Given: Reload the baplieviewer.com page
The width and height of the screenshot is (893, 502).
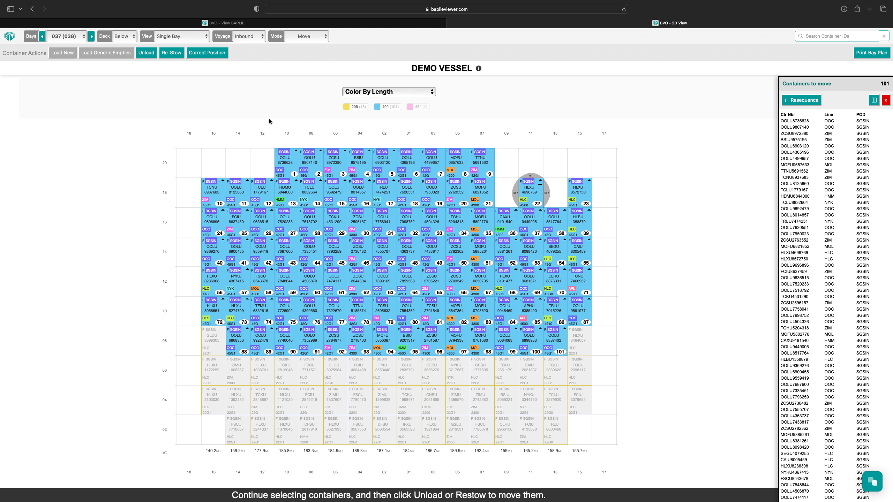Looking at the screenshot, I should (x=623, y=9).
